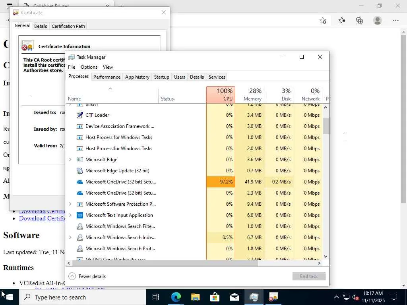Click the Microsoft Text Input Application icon
This screenshot has height=305, width=407.
pos(79,215)
